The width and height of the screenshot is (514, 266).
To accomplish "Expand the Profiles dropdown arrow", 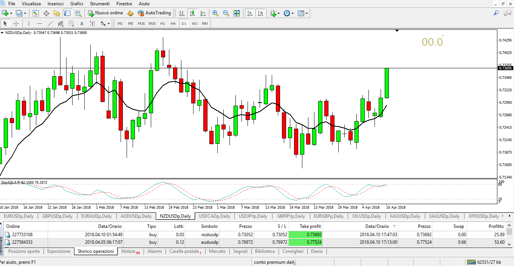I will 26,13.
